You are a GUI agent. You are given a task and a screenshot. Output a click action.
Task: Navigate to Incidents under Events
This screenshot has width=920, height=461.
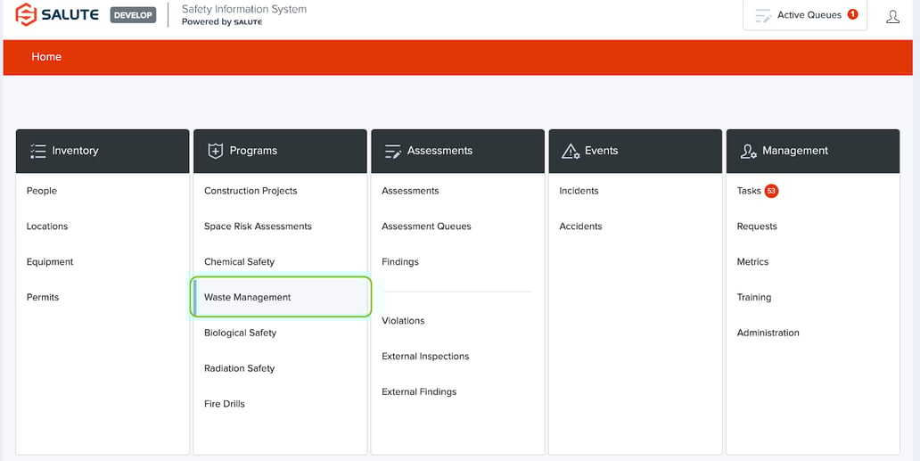pos(579,191)
